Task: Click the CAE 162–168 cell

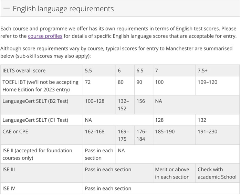Action: tap(99, 135)
